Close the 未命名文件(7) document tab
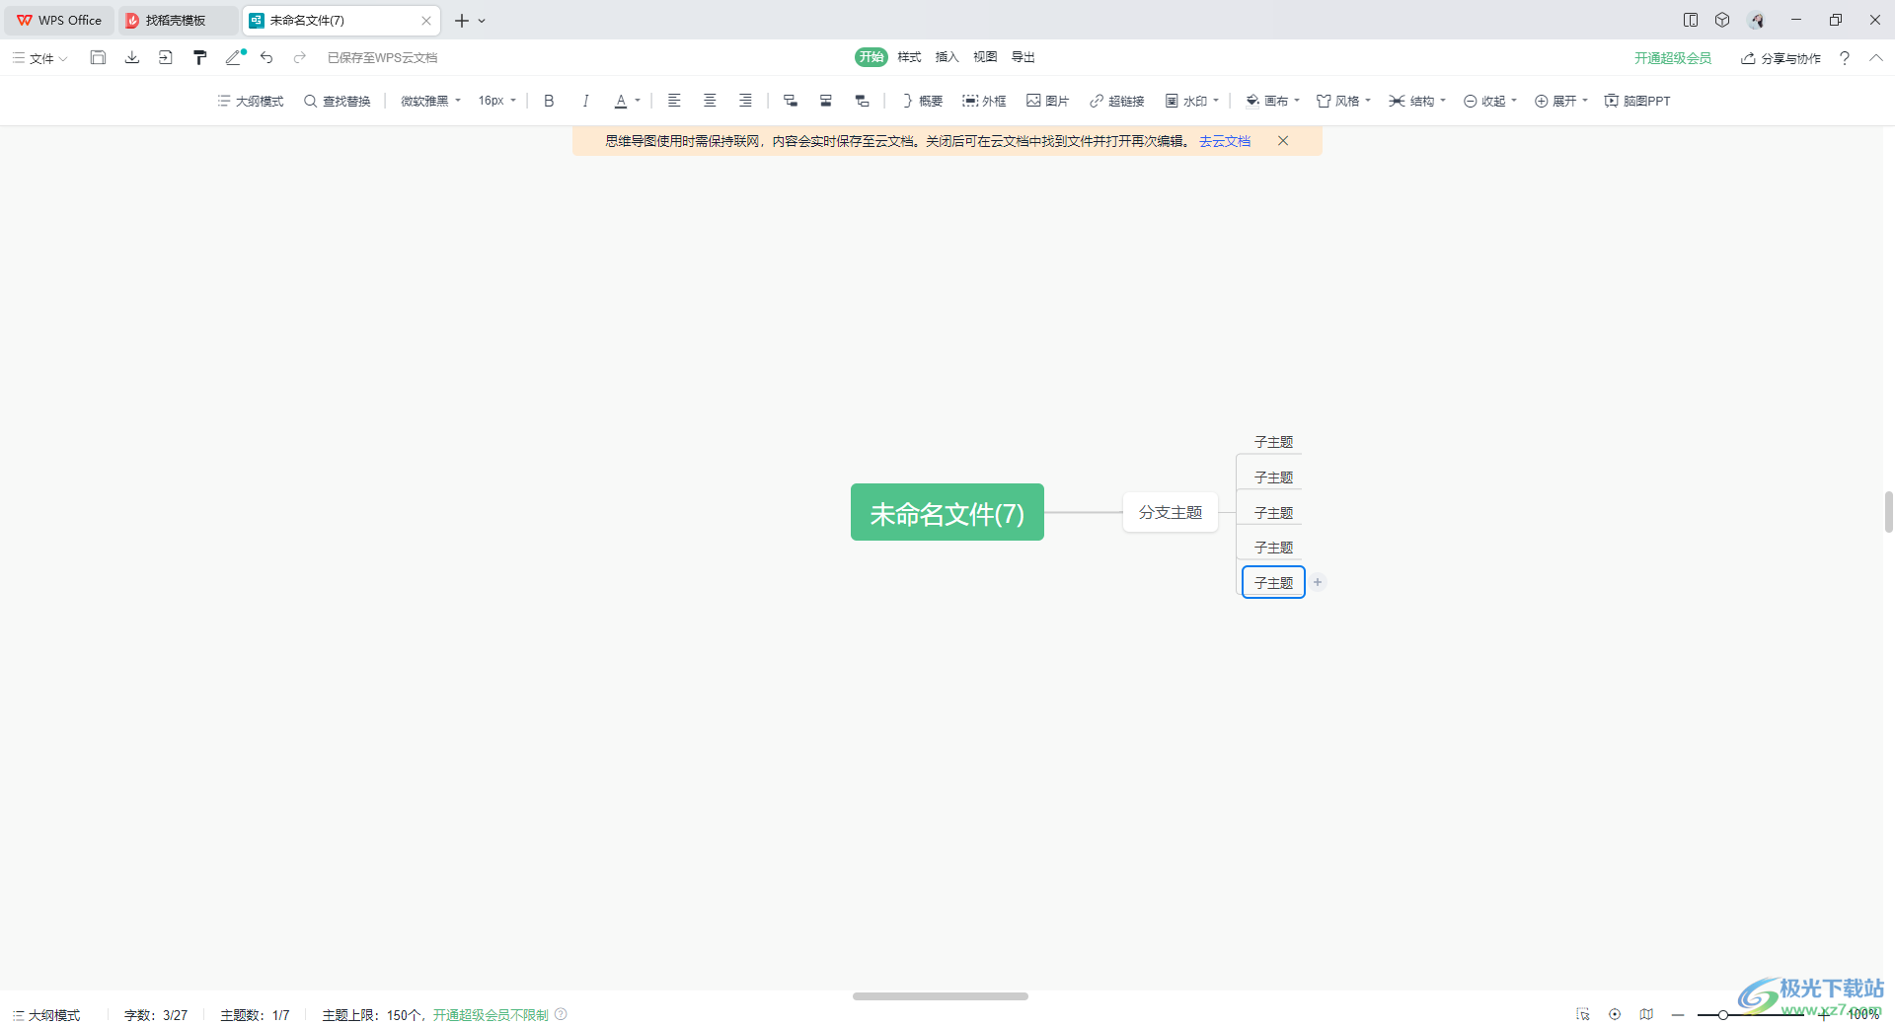1895x1026 pixels. 426,20
